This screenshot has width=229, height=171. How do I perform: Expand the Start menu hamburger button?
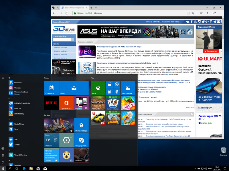tap(3, 78)
